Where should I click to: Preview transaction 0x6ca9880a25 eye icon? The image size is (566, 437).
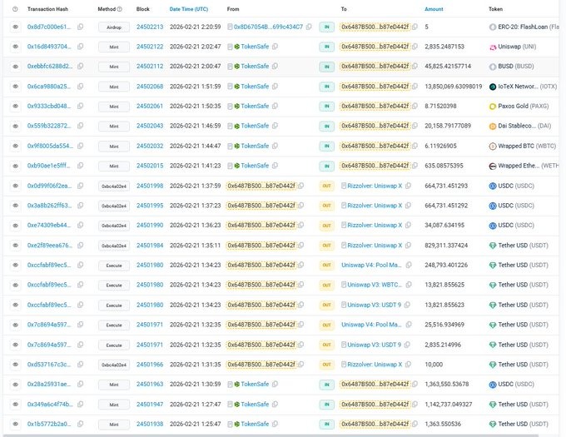(16, 87)
